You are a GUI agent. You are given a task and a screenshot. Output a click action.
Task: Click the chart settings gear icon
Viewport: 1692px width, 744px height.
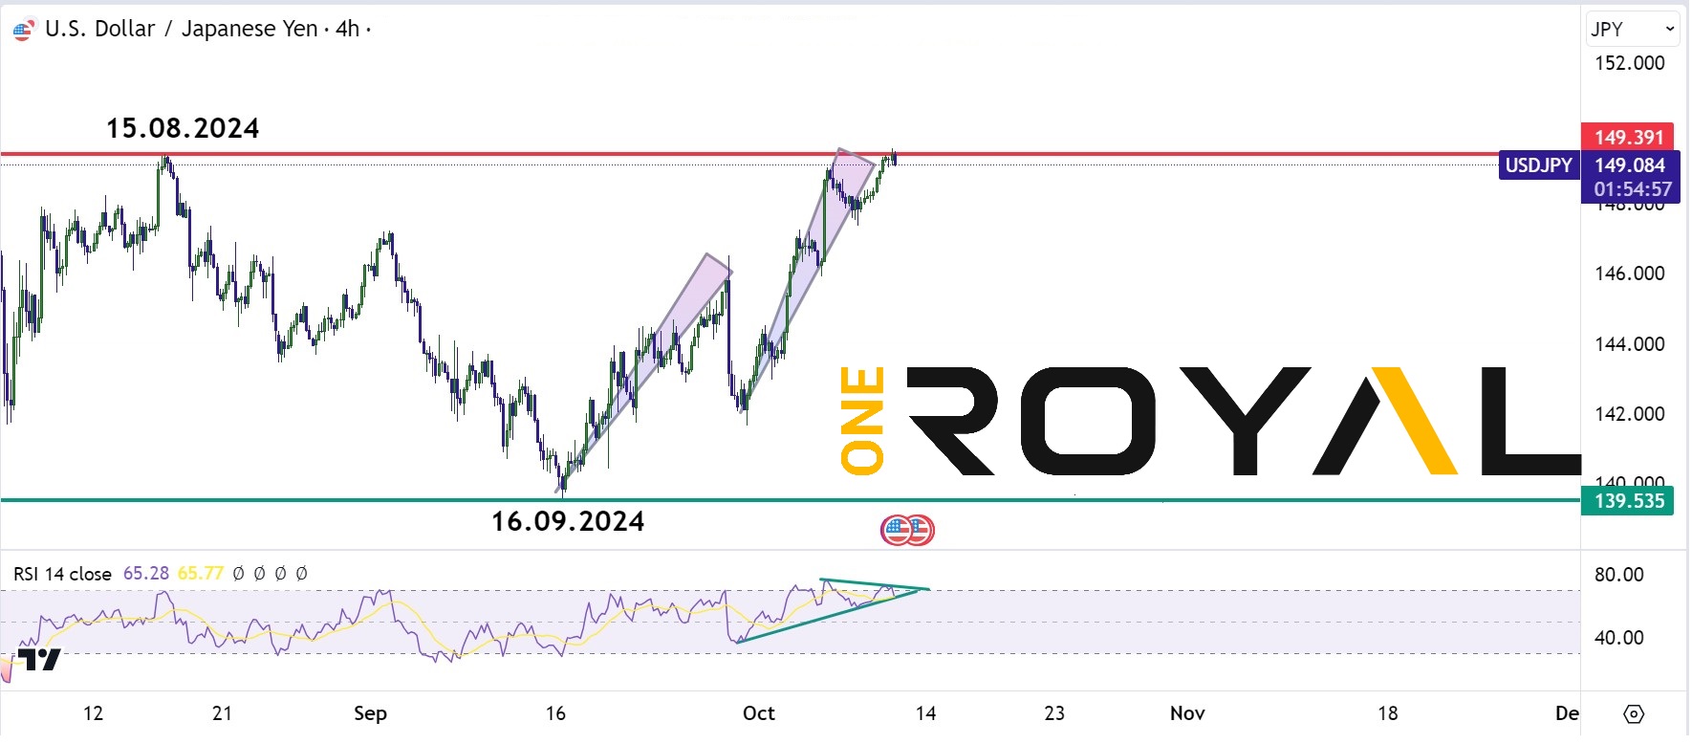tap(1634, 714)
